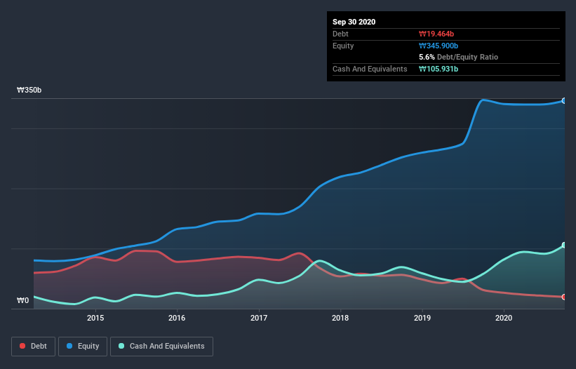Click the Cash endpoint marker on teal line

pos(564,245)
